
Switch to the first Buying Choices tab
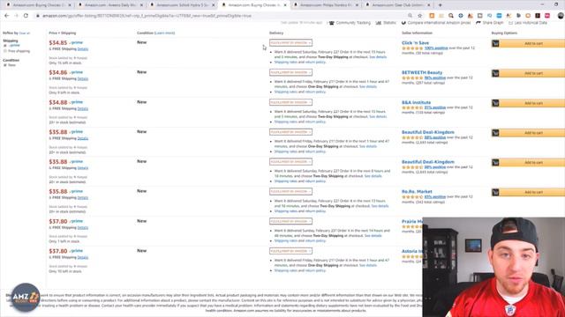tap(38, 5)
